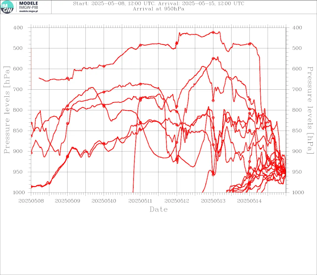Screen dimensions: 317x275
Task: Click the 20250511 date label
Action: [x=140, y=201]
